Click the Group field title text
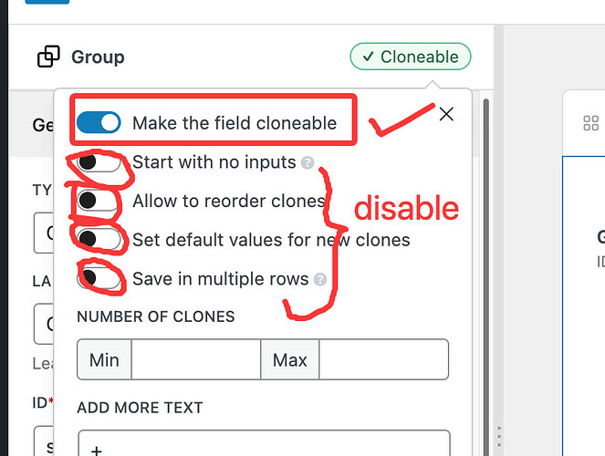 click(x=98, y=57)
